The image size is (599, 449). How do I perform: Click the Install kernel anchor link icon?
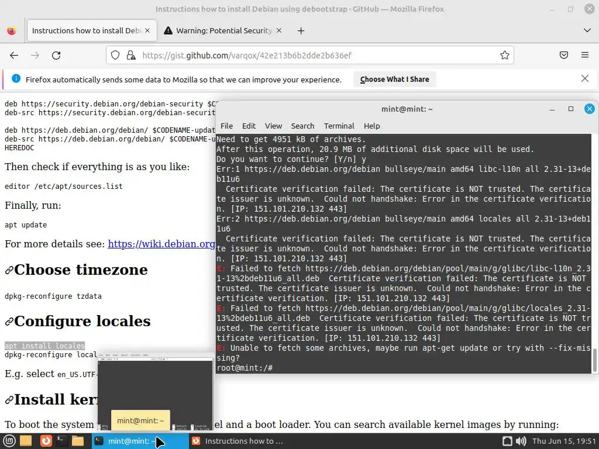pos(9,400)
